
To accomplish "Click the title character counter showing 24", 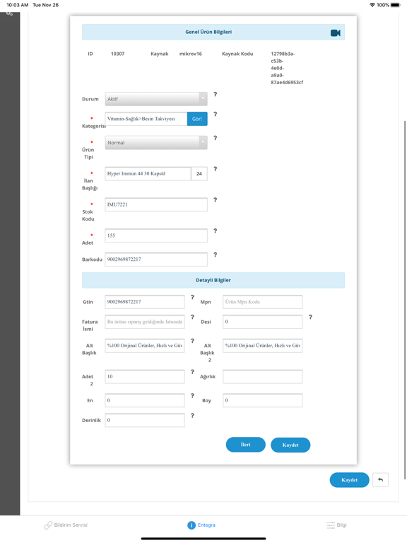I will point(199,173).
